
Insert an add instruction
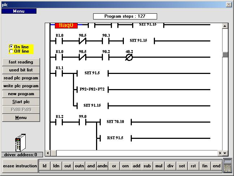click(136, 166)
